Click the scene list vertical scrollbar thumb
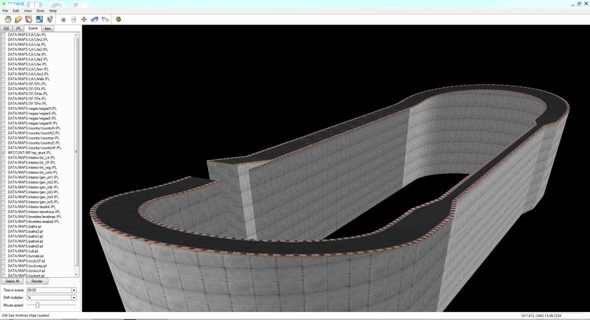590x320 pixels. [x=77, y=152]
